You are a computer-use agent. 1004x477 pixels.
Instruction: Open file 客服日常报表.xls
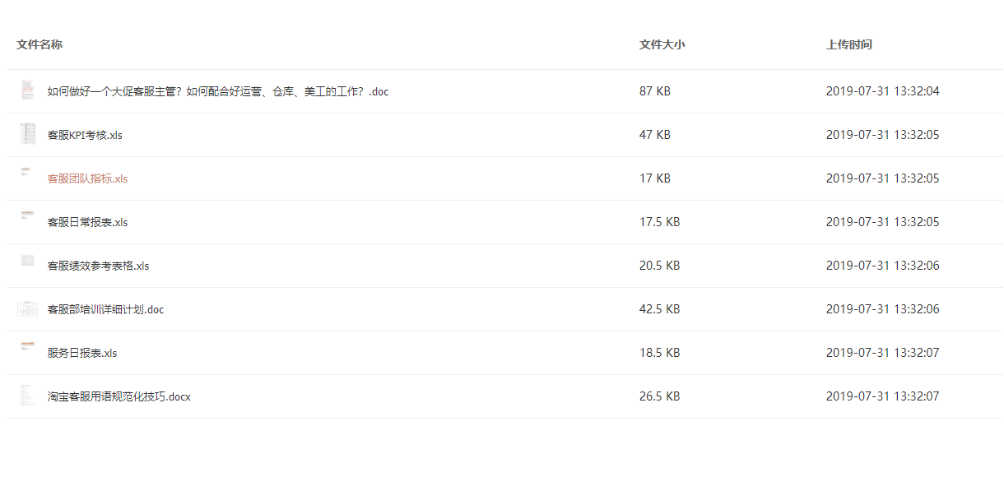pos(87,222)
